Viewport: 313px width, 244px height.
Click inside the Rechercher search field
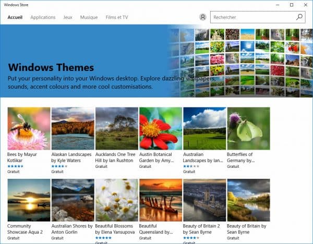point(250,17)
